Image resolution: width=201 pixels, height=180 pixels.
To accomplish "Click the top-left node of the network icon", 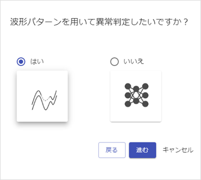I will (128, 86).
